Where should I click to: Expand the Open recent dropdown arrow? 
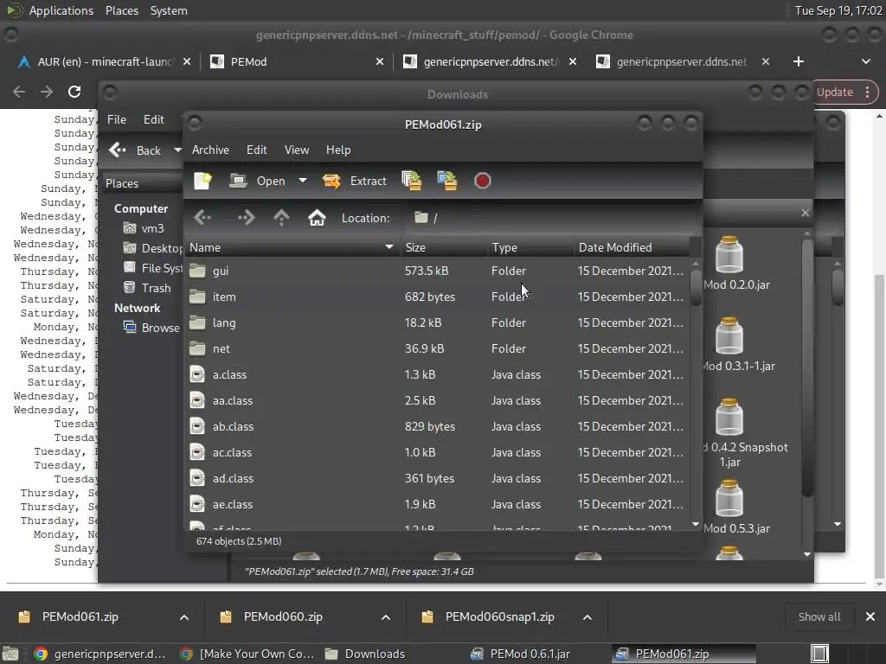303,181
